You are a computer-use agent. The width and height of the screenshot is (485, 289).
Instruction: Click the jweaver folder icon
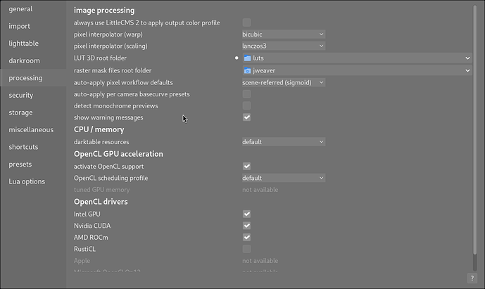[247, 70]
